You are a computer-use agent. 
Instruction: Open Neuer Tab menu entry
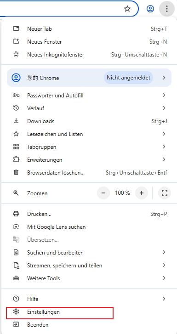(89, 29)
